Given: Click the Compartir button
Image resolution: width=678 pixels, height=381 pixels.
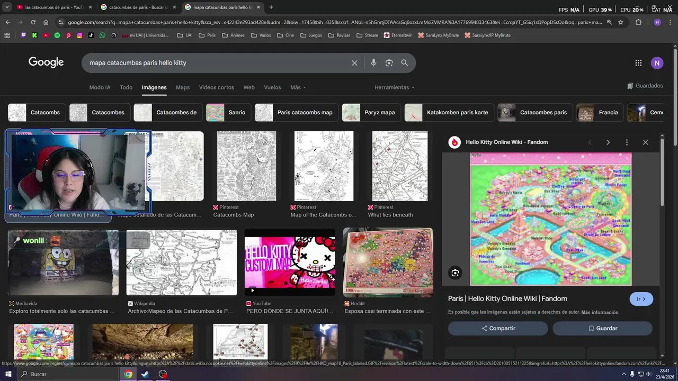Looking at the screenshot, I should tap(498, 329).
